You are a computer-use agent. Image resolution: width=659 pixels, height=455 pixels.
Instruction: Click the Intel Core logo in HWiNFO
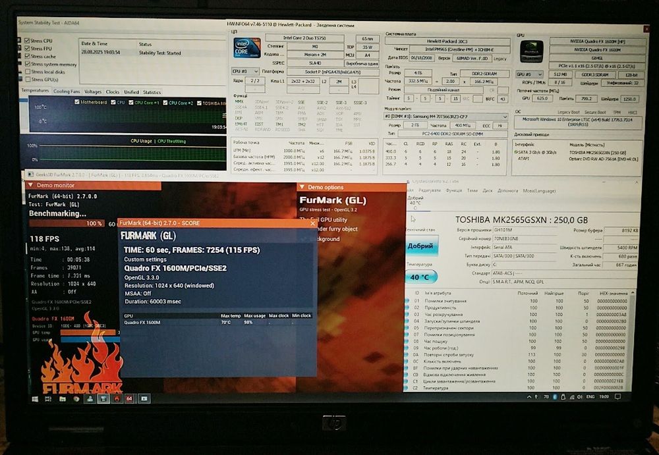coord(246,48)
